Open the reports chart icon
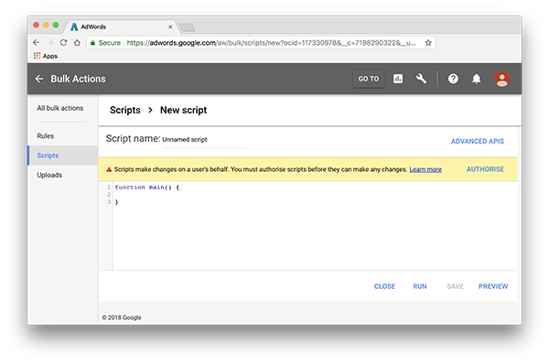This screenshot has width=549, height=364. (x=398, y=79)
